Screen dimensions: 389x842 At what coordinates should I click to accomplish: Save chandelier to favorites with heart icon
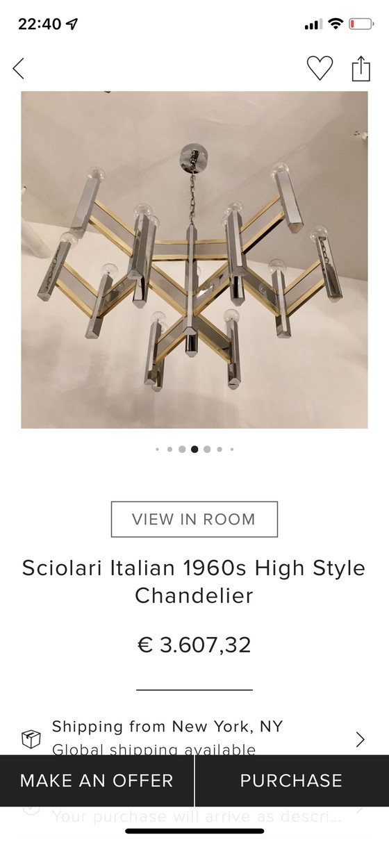(320, 68)
